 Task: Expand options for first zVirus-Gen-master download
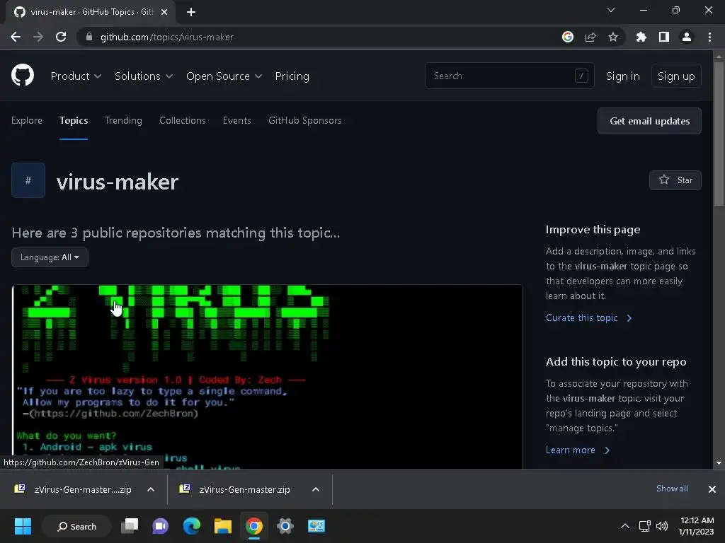(x=151, y=489)
